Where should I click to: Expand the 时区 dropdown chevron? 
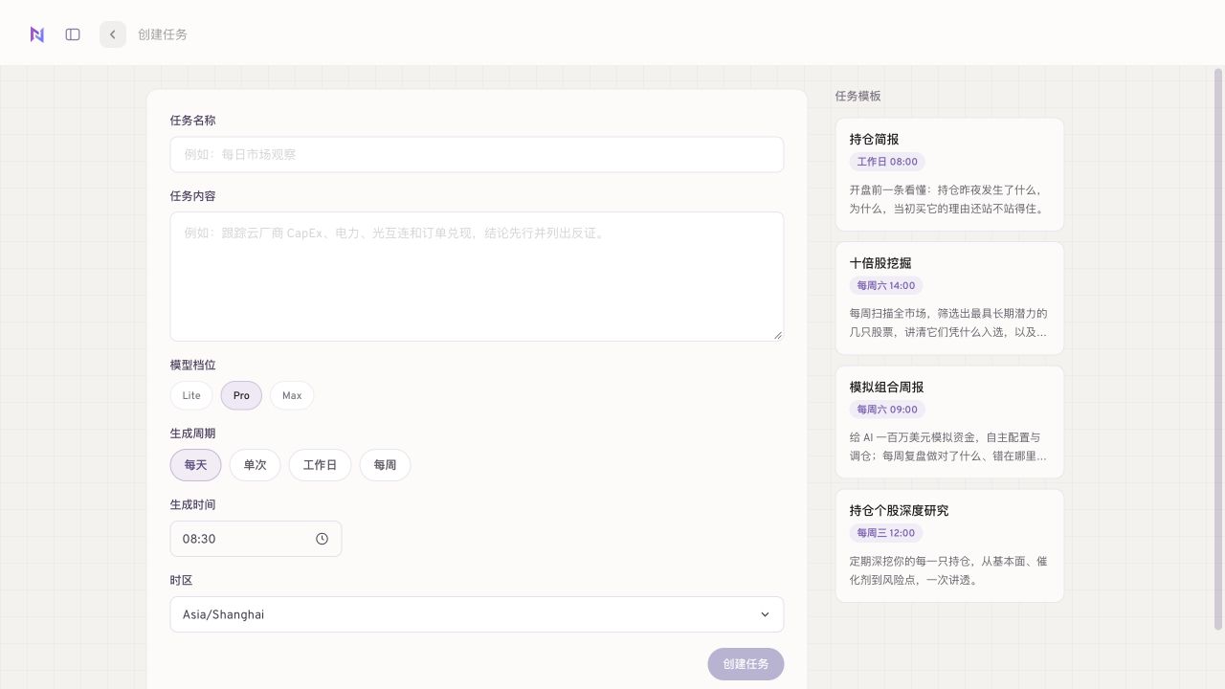[765, 614]
